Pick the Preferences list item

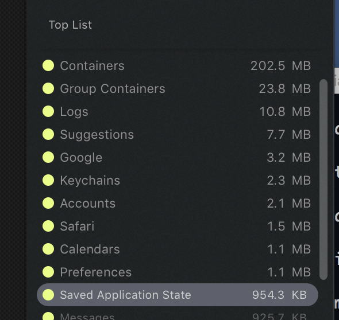coord(178,272)
